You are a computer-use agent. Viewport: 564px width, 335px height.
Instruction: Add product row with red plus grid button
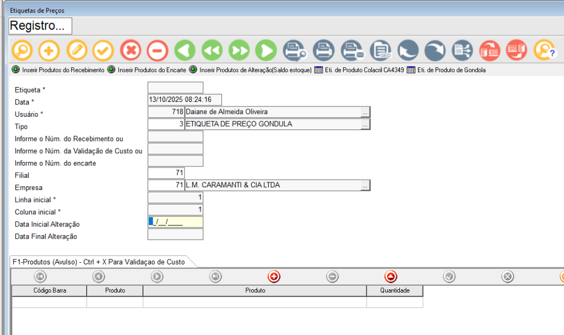click(x=274, y=277)
